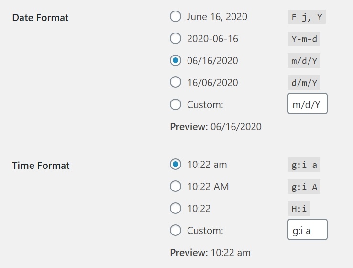The image size is (353, 268).
Task: Click the time Preview text 10:22 am
Action: pos(231,253)
